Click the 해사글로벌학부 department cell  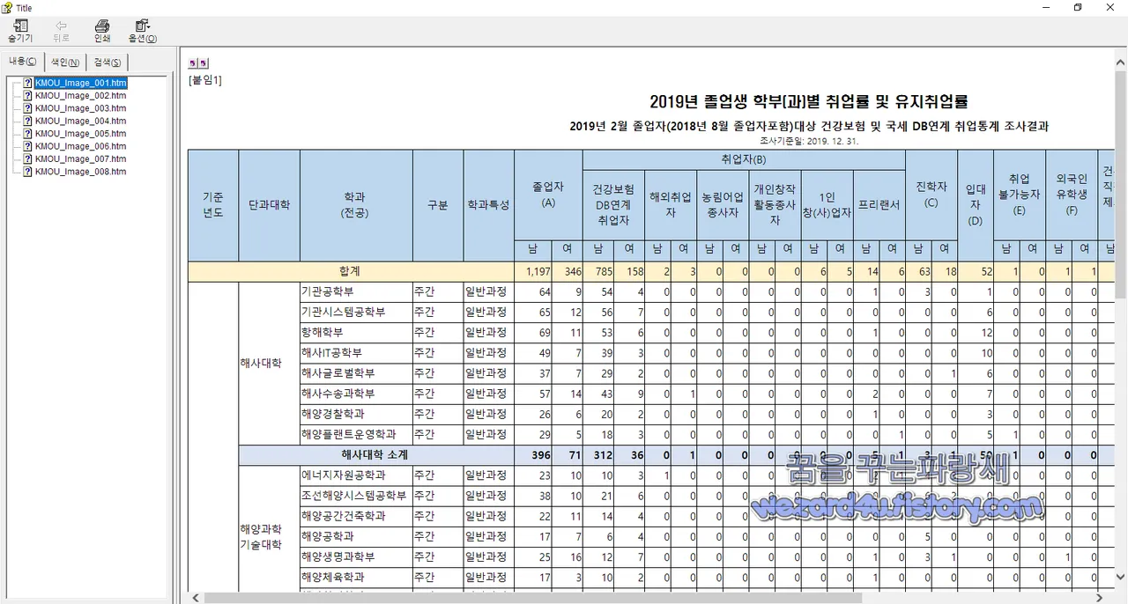[x=356, y=372]
